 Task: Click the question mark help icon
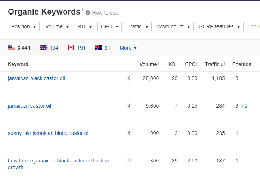88,13
